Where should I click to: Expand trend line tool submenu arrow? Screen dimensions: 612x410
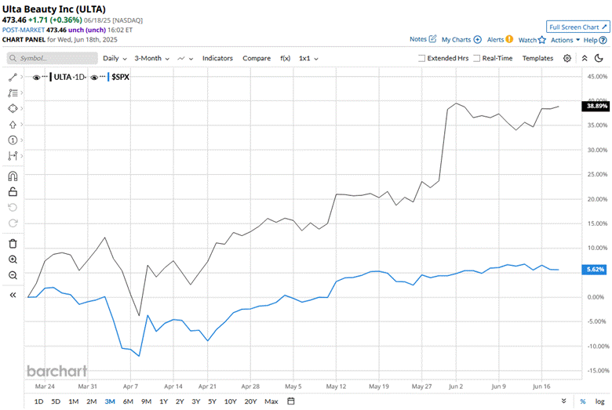pos(21,77)
